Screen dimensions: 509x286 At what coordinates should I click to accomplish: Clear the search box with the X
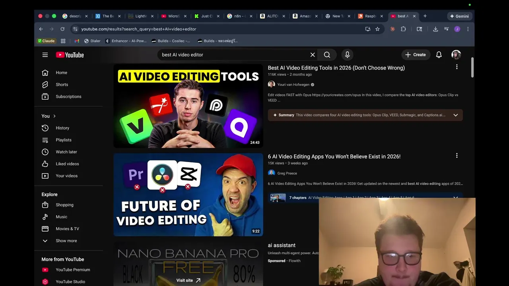point(313,55)
